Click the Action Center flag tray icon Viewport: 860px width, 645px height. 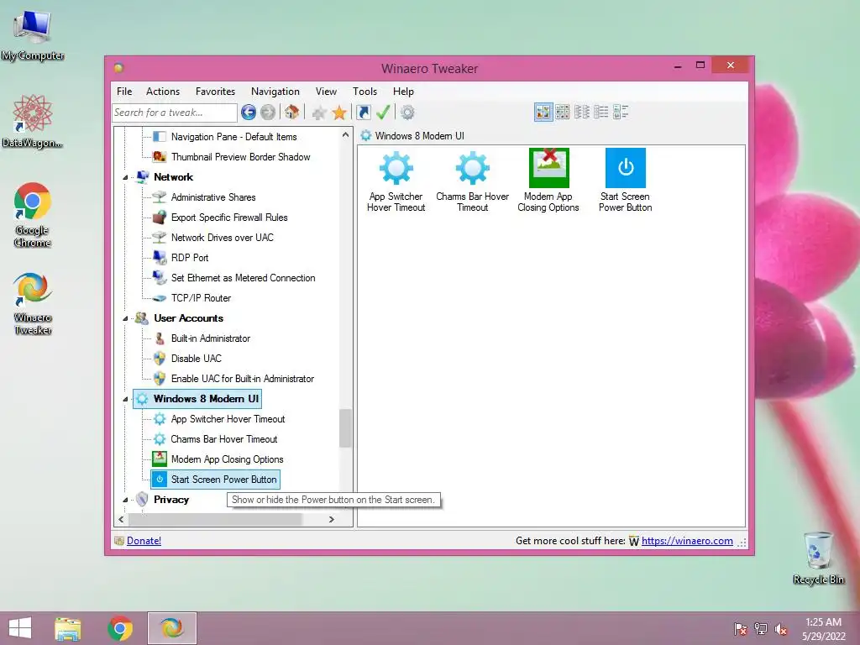point(740,629)
